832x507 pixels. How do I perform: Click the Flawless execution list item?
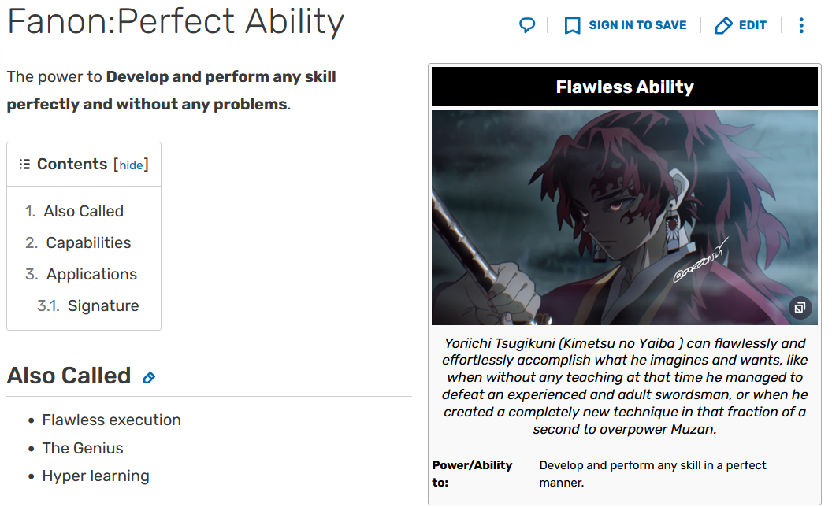pos(111,420)
